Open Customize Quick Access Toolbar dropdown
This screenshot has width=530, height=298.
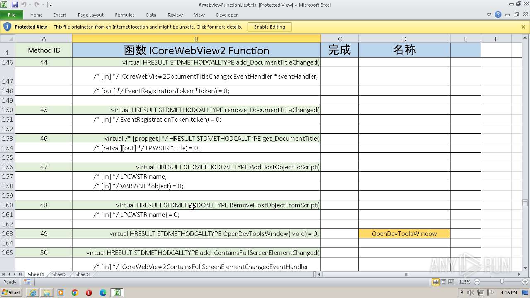coord(51,5)
